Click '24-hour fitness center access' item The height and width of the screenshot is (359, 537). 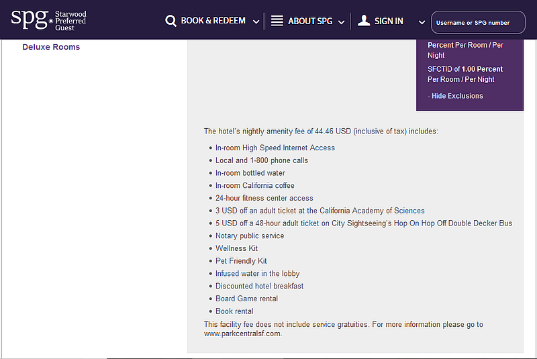pos(264,198)
